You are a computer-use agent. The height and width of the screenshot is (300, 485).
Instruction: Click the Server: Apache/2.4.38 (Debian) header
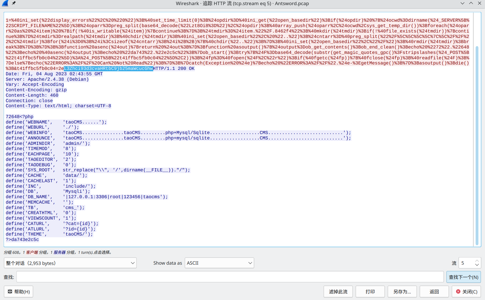tap(47, 79)
